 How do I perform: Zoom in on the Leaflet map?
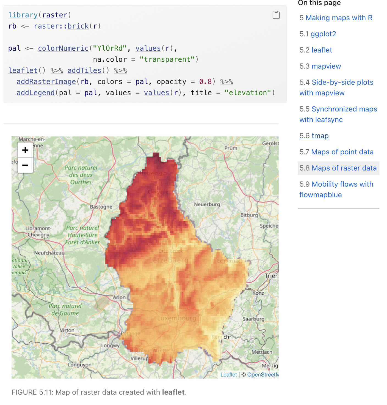click(25, 150)
